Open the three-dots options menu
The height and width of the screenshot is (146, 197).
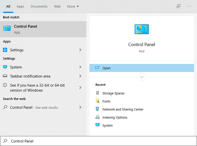(x=189, y=6)
